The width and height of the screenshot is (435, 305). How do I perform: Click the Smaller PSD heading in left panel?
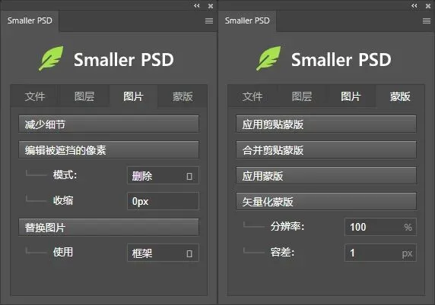coord(124,59)
